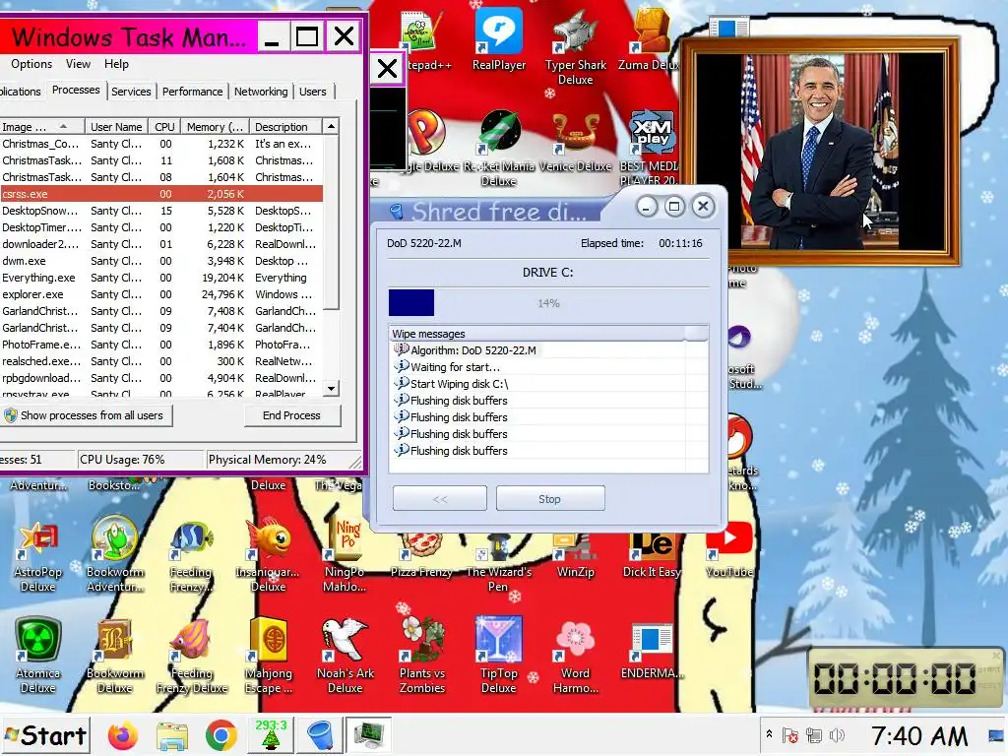Image resolution: width=1008 pixels, height=756 pixels.
Task: Click the 7:40 AM taskbar clock
Action: pos(919,736)
